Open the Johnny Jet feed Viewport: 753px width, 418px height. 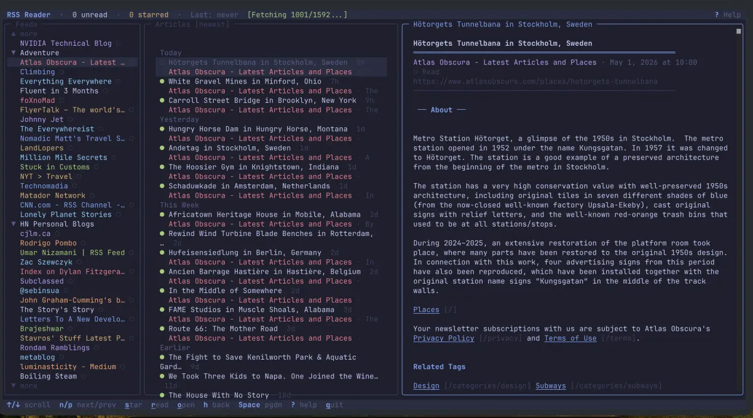point(42,119)
